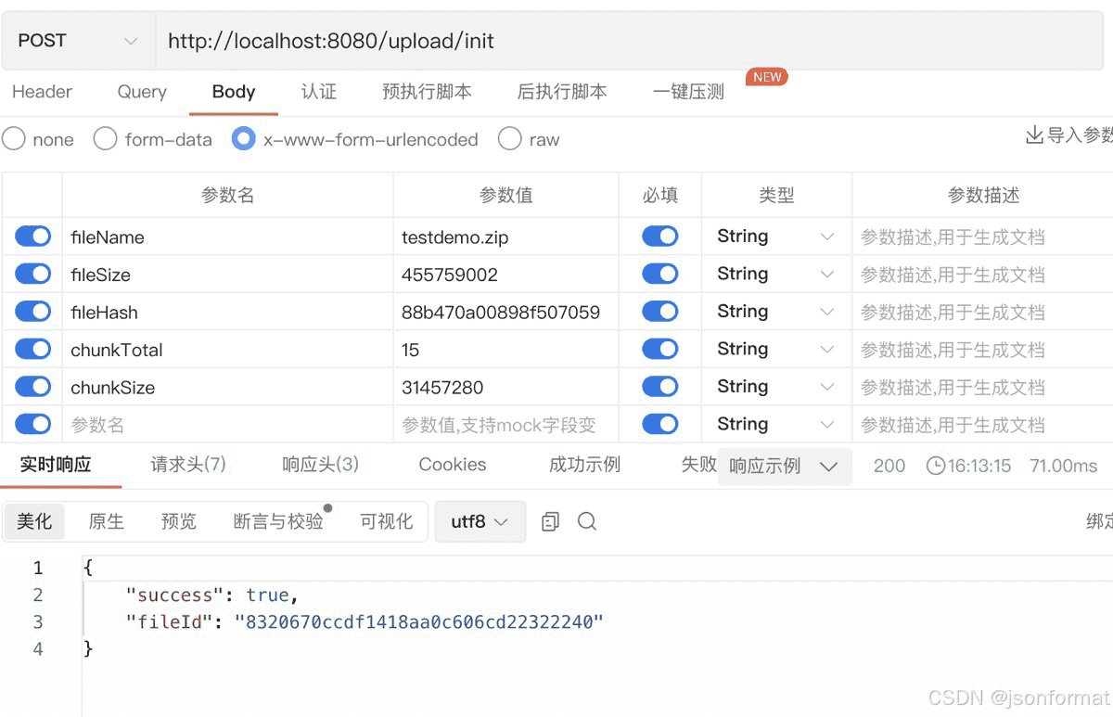Viewport: 1113px width, 717px height.
Task: Switch to the Query tab
Action: click(142, 92)
